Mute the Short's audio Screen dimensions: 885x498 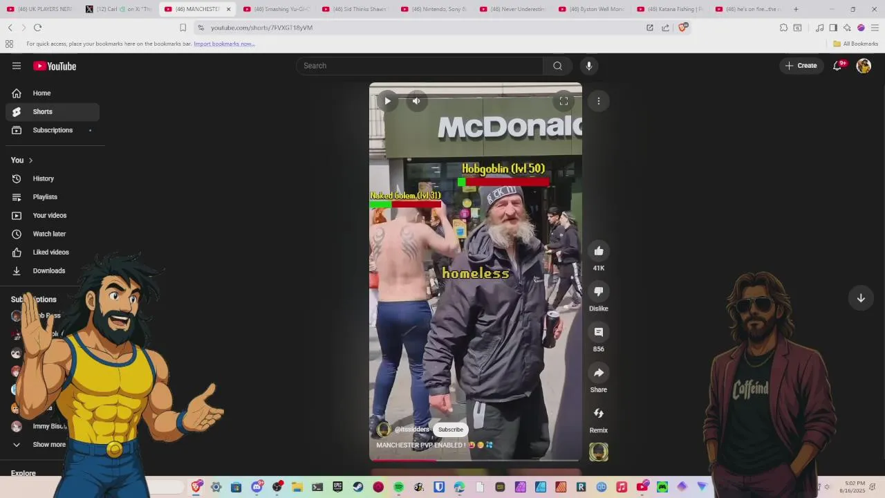(416, 101)
